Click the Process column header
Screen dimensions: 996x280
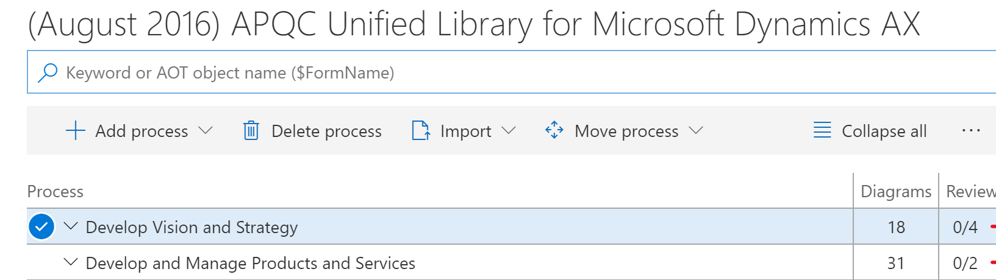tap(56, 191)
